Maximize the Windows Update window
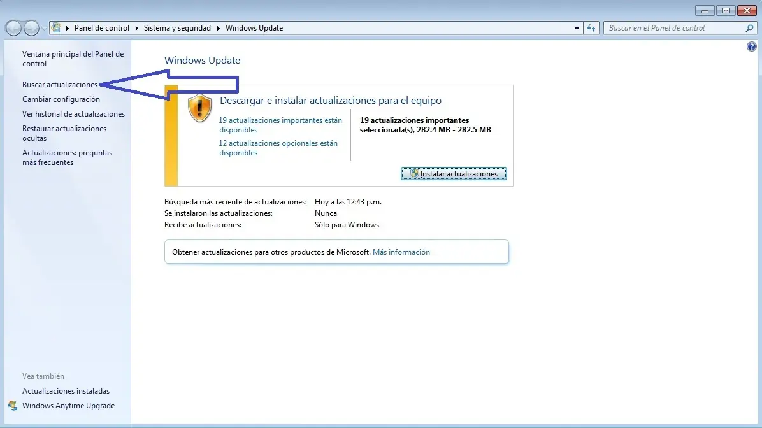The width and height of the screenshot is (762, 428). (x=726, y=11)
